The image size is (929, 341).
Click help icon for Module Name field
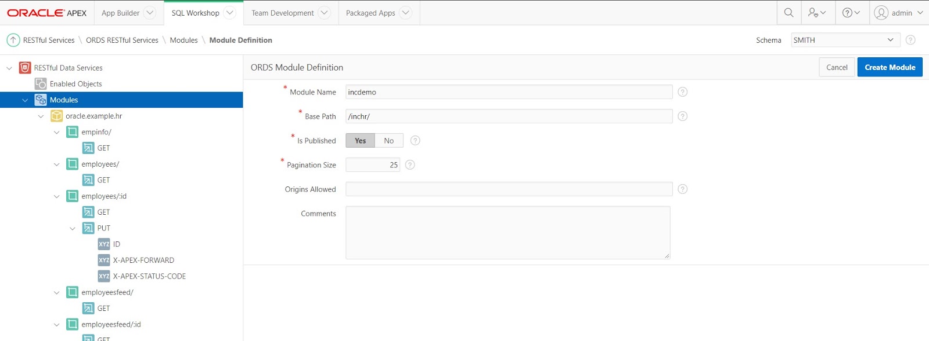[683, 92]
